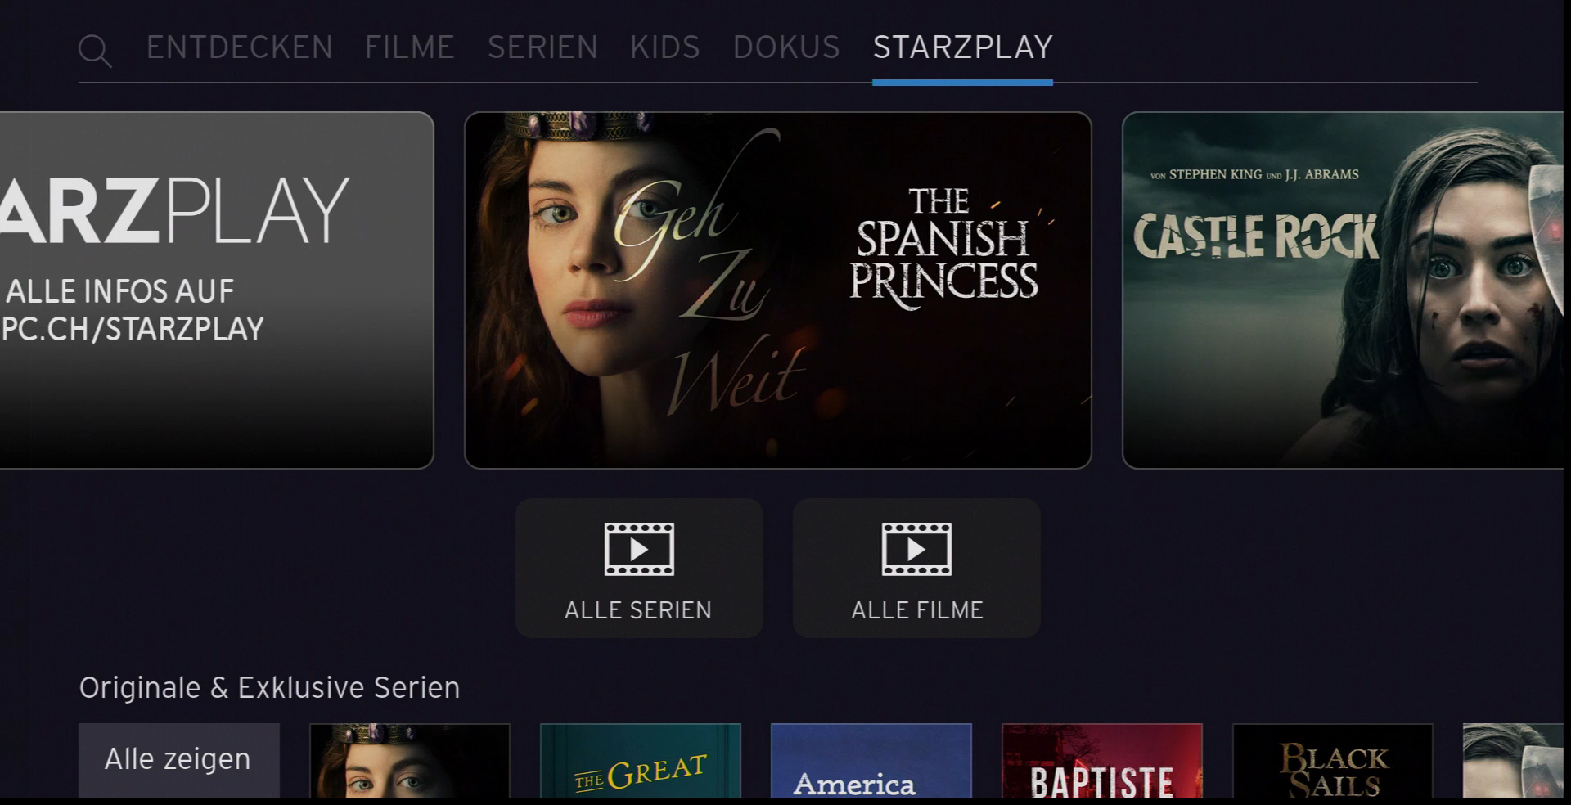1571x805 pixels.
Task: Open The Great series poster
Action: coord(641,761)
